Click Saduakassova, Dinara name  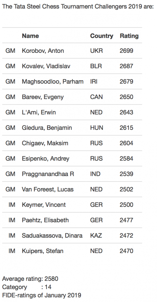[x=52, y=236]
